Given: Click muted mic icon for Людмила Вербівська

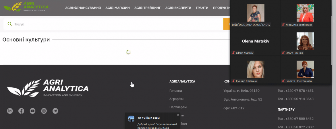Looking at the screenshot, I should coord(283,25).
